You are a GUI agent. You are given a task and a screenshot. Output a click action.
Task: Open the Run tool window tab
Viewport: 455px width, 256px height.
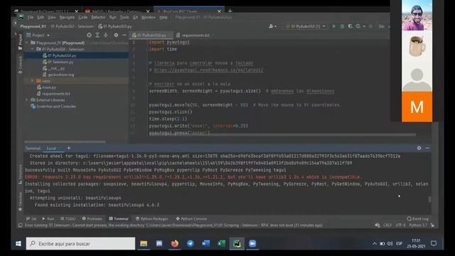[x=48, y=218]
